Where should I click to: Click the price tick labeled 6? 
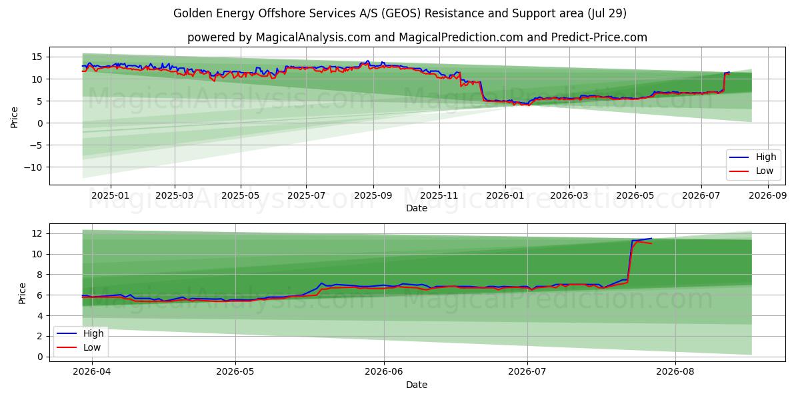(x=41, y=295)
